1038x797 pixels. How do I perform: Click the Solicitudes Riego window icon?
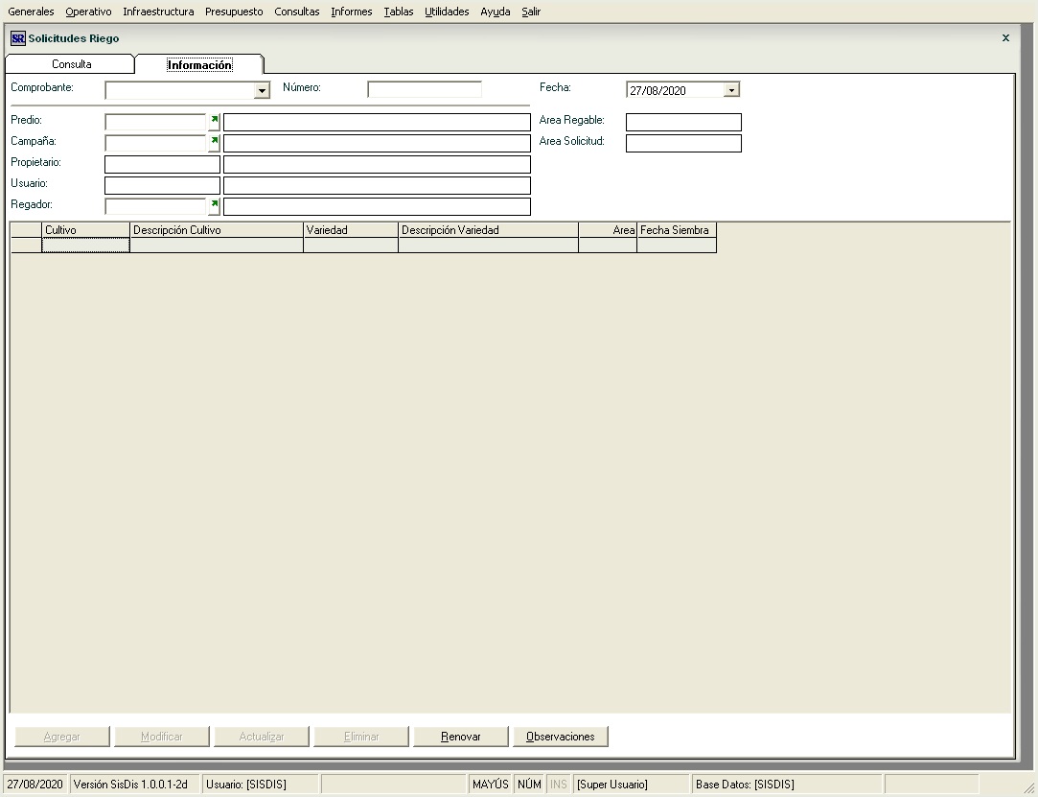pyautogui.click(x=17, y=38)
